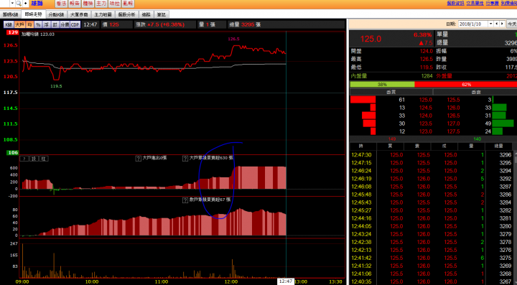The width and height of the screenshot is (517, 285).
Task: Click the 看法 toolbar button
Action: 60,4
